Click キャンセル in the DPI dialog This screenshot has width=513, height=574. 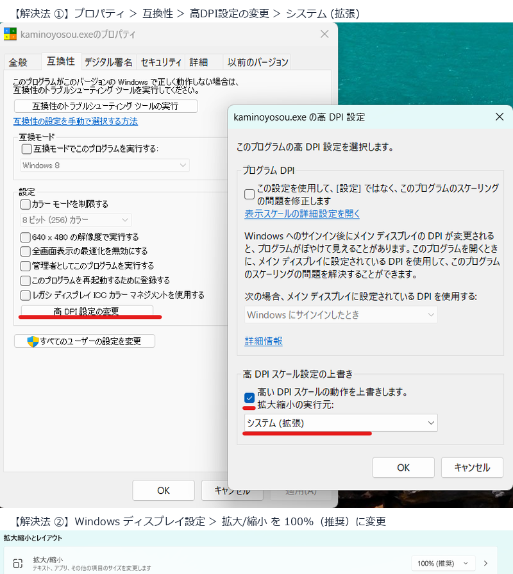click(472, 468)
